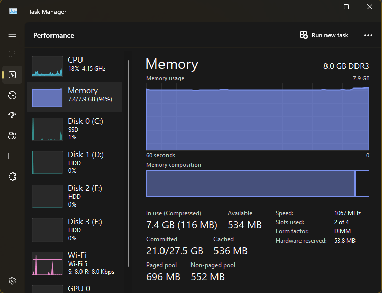Select the Performance page icon
Viewport: 382px width, 293px height.
point(12,75)
